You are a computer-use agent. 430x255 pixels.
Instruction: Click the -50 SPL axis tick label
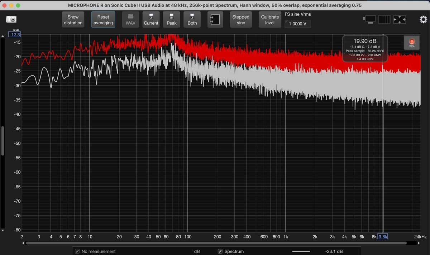[x=16, y=143]
